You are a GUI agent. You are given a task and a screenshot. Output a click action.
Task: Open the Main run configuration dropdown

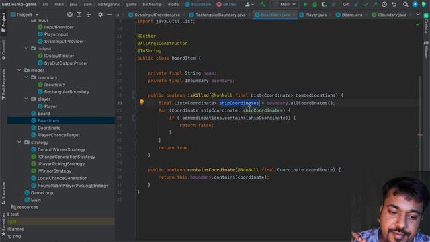285,5
